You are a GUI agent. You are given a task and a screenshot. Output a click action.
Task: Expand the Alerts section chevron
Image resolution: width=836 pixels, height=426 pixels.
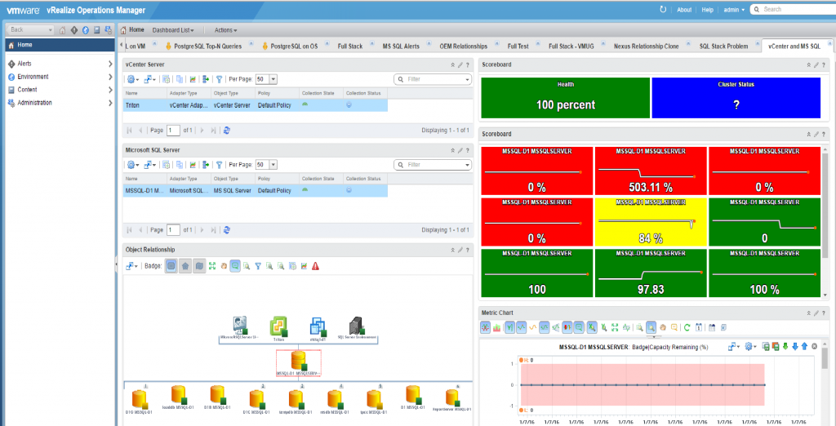tap(110, 64)
